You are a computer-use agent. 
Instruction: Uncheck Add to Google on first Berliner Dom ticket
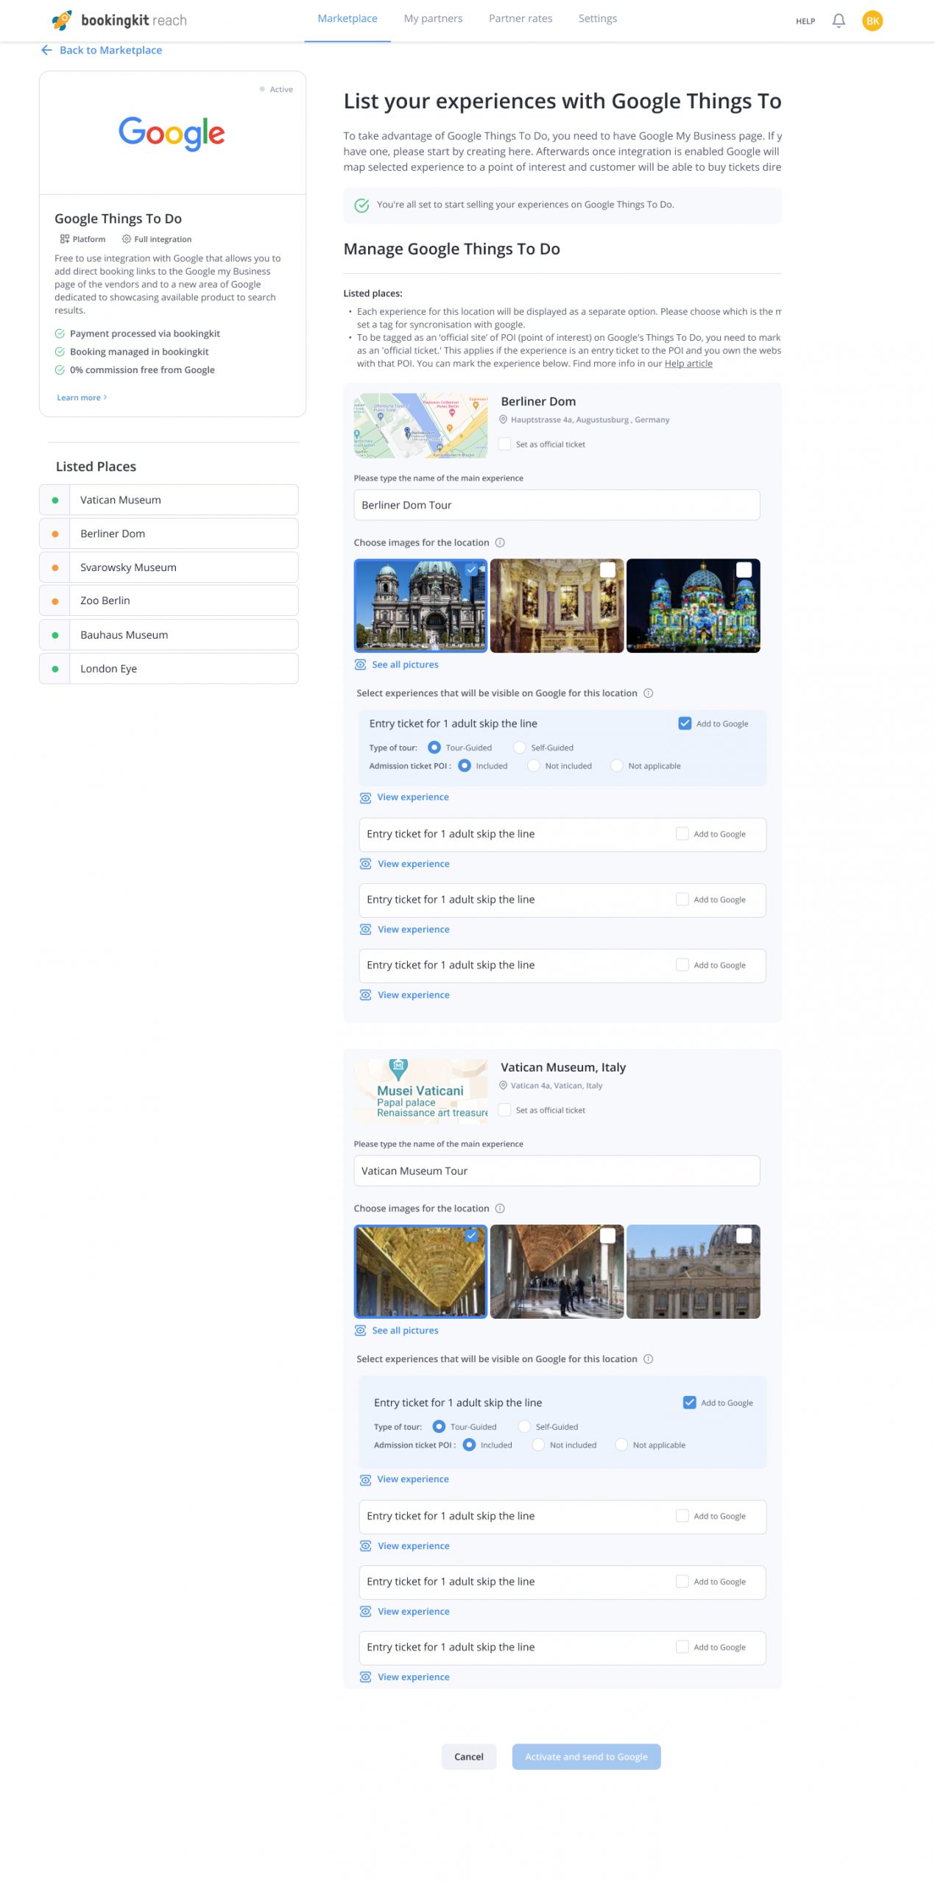click(x=685, y=723)
